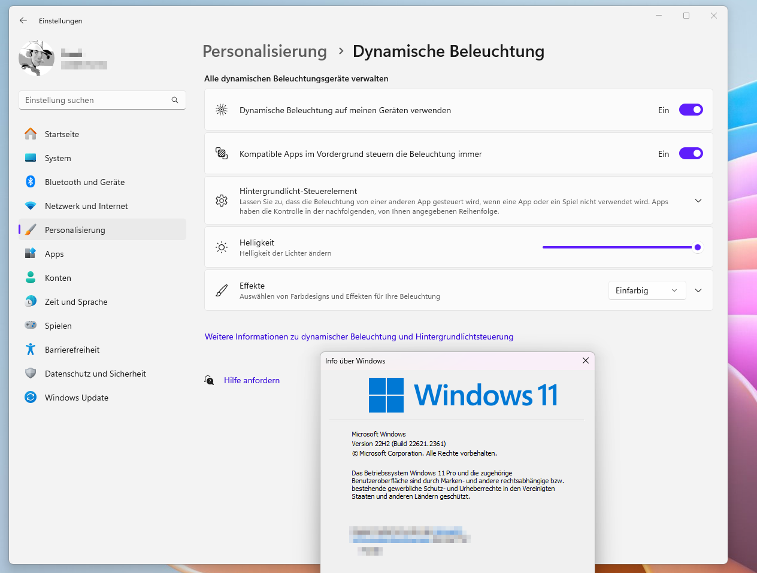
Task: Click the Startseite home icon
Action: [x=31, y=134]
